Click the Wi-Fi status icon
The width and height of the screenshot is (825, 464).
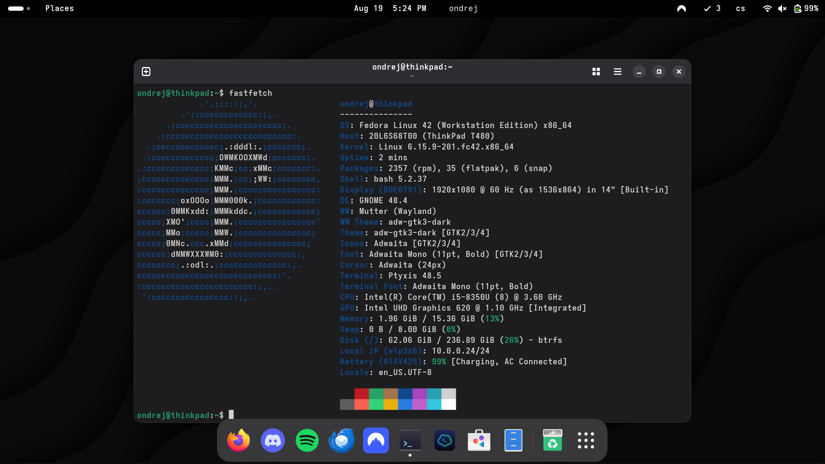(767, 9)
